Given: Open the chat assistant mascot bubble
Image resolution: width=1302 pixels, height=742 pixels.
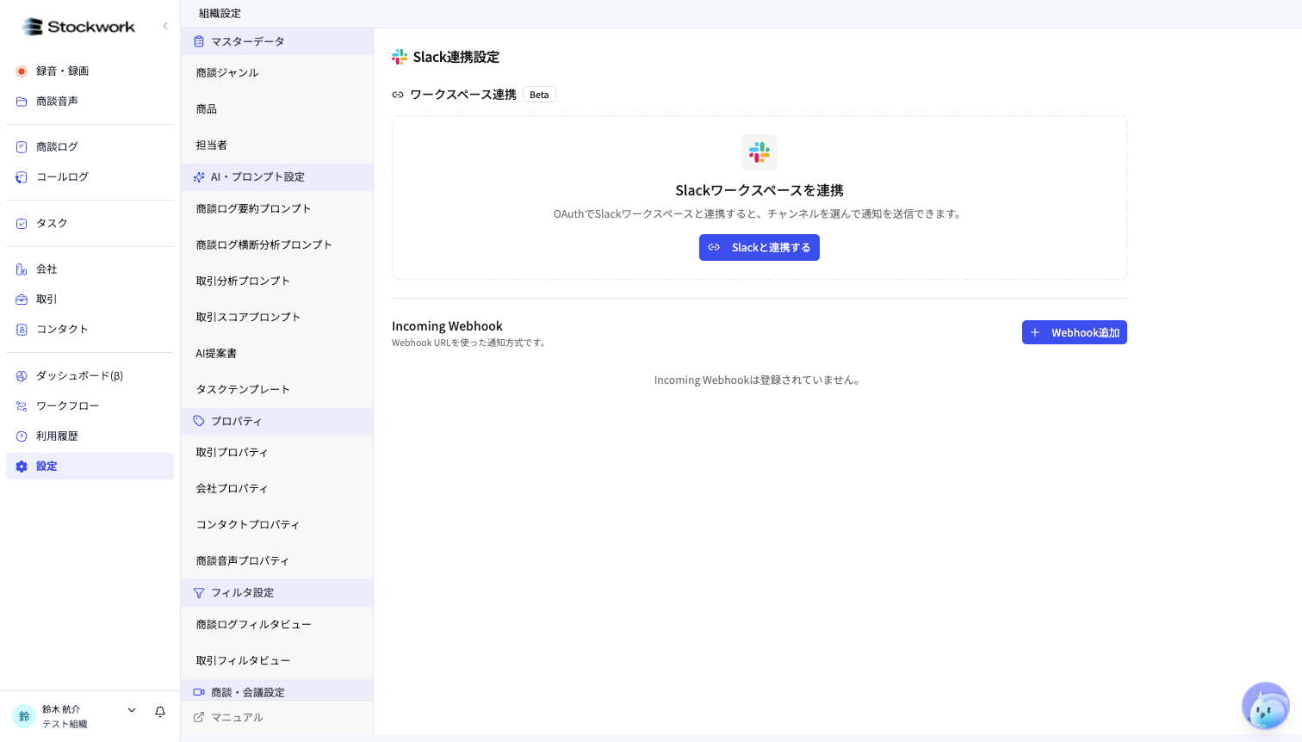Looking at the screenshot, I should (x=1265, y=707).
